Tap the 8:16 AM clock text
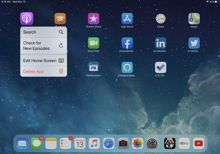 pyautogui.click(x=6, y=2)
